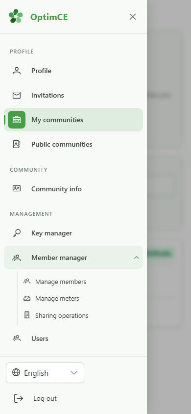
Task: Click the Key manager key icon
Action: coord(17,233)
